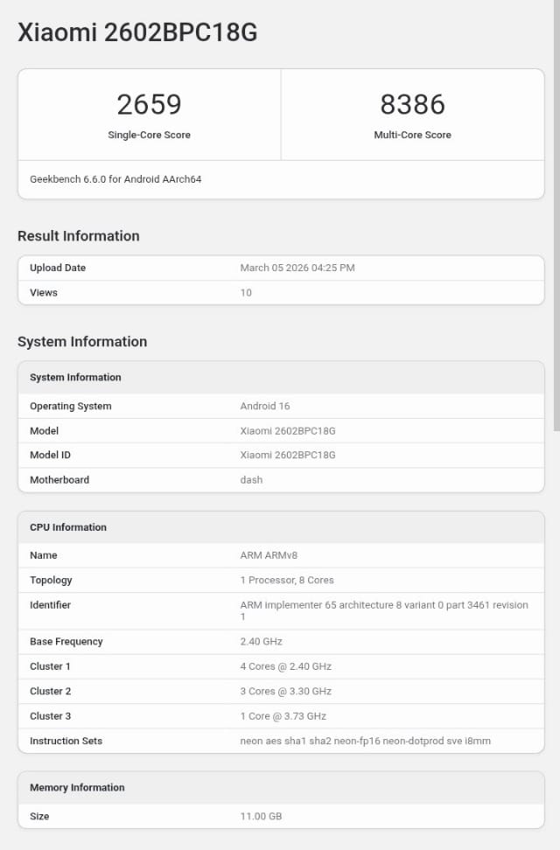Click the Xiaomi 2602BPC18G page title
The height and width of the screenshot is (850, 560).
(137, 32)
